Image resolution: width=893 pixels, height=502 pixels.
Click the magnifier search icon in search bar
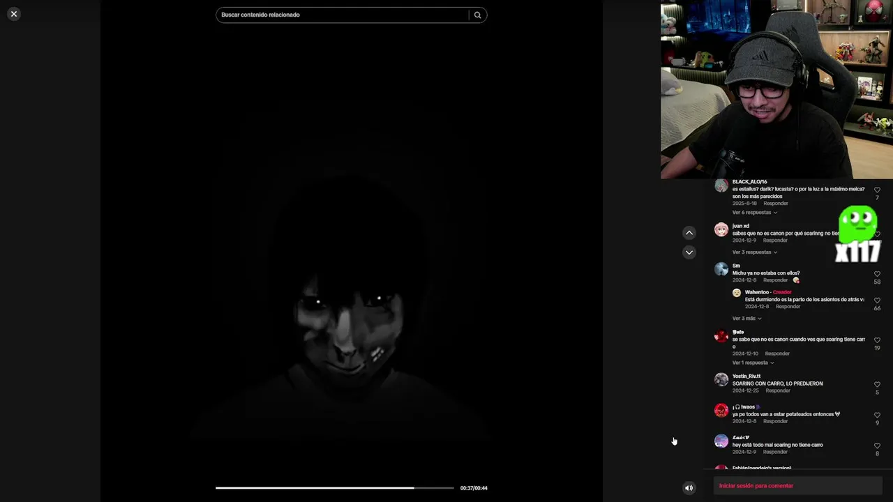pos(478,15)
